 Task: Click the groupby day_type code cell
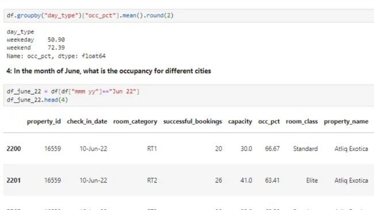click(189, 15)
